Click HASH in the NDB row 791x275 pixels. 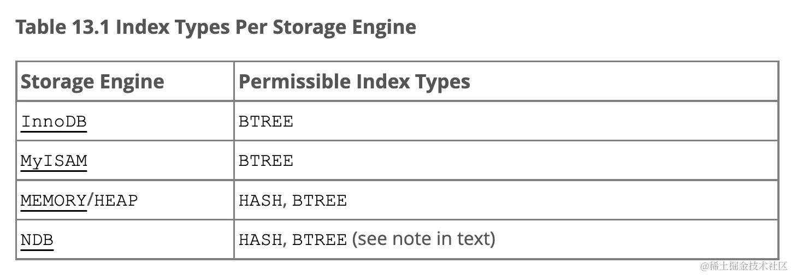click(261, 240)
